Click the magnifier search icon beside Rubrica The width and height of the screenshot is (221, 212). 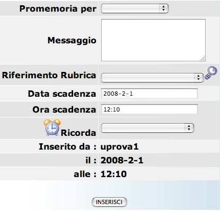click(211, 73)
